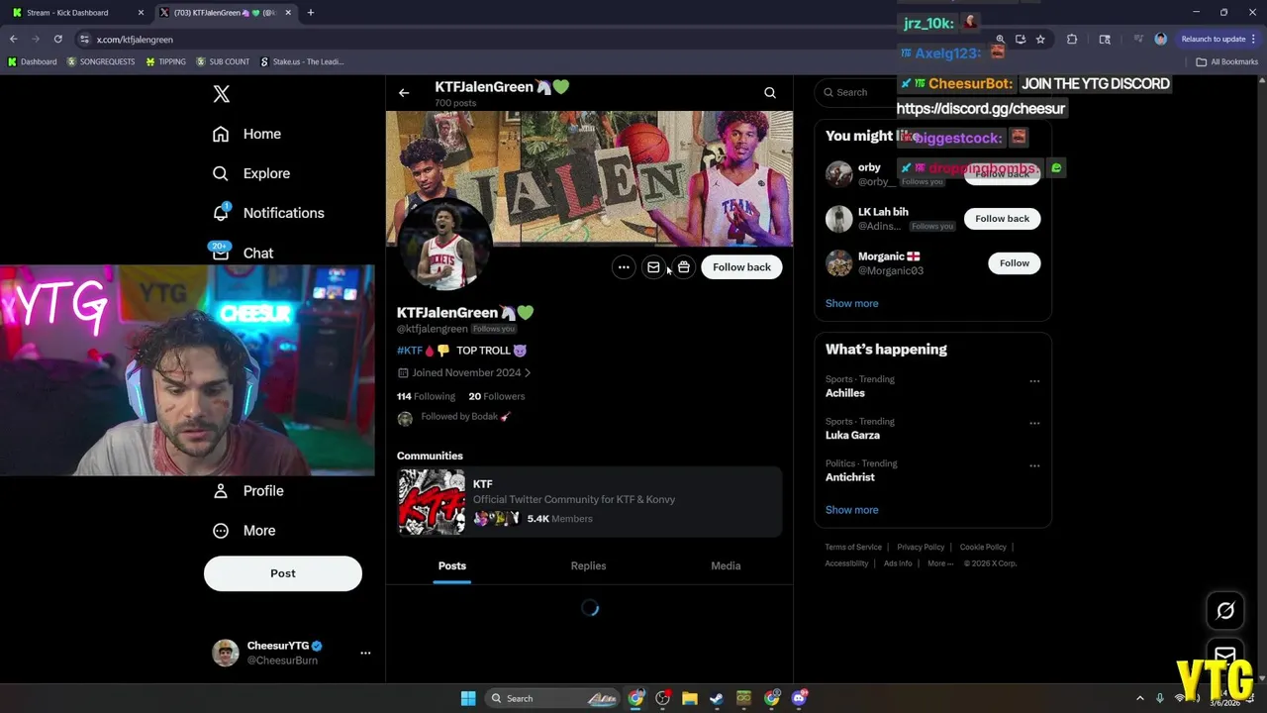Open Terms of Service link
1267x713 pixels.
(853, 548)
